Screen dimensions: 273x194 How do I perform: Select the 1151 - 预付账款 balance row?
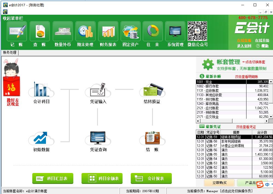click(233, 99)
